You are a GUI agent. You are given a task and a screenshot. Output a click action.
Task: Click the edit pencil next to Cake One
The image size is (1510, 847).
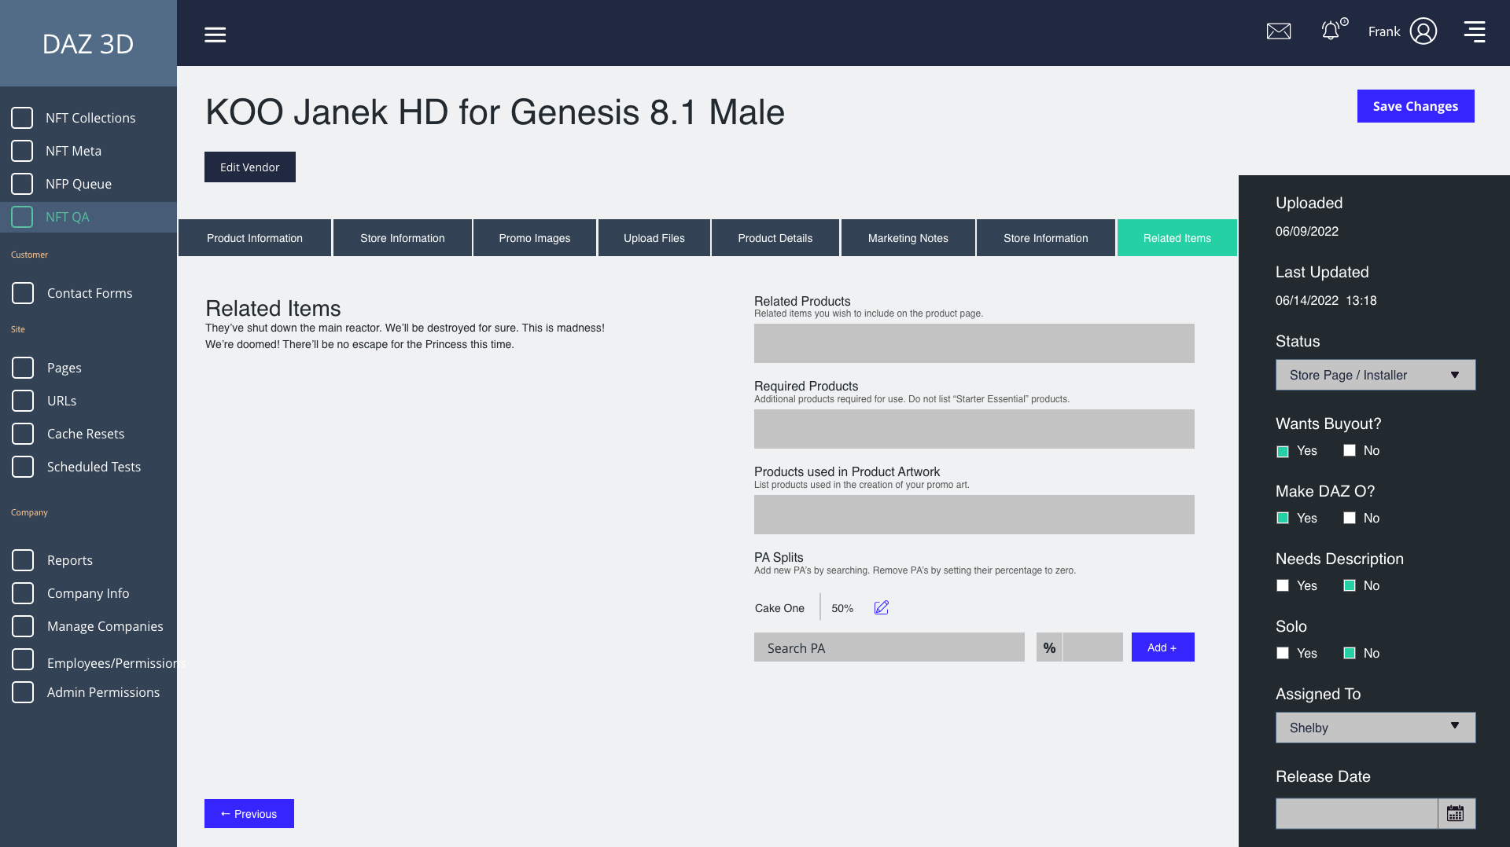pos(881,607)
